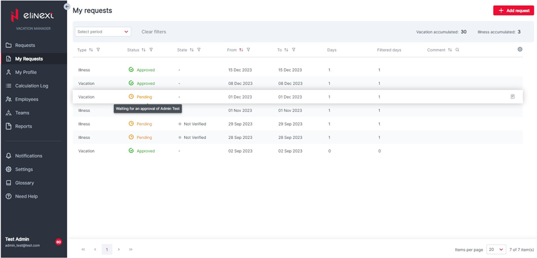Go to the next page arrow
Image resolution: width=537 pixels, height=258 pixels.
point(119,250)
